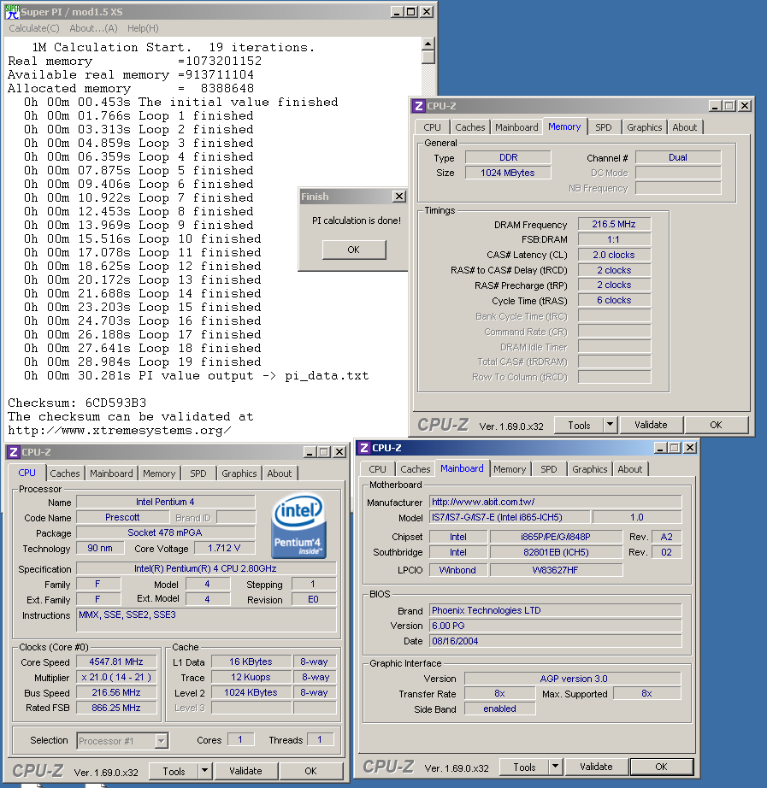Screen dimensions: 767x788
Task: Switch to Graphics tab in Memory window
Action: point(644,127)
